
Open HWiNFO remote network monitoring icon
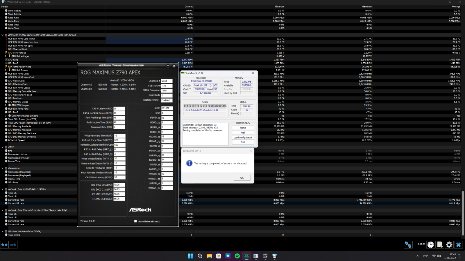point(408,245)
